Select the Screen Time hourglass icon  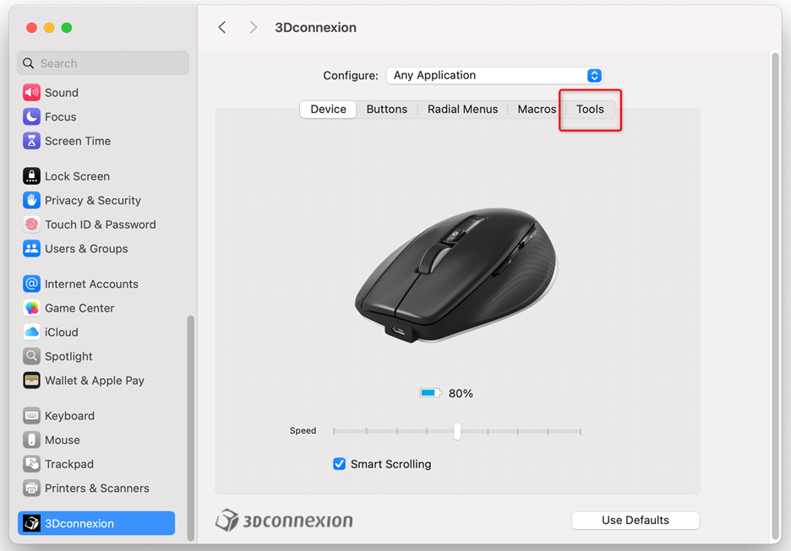pos(31,141)
